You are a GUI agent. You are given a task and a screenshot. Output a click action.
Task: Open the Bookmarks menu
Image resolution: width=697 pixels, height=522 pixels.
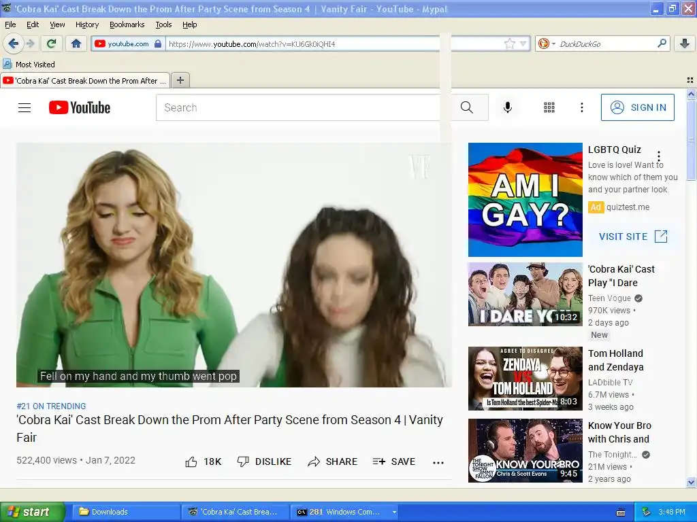click(127, 24)
